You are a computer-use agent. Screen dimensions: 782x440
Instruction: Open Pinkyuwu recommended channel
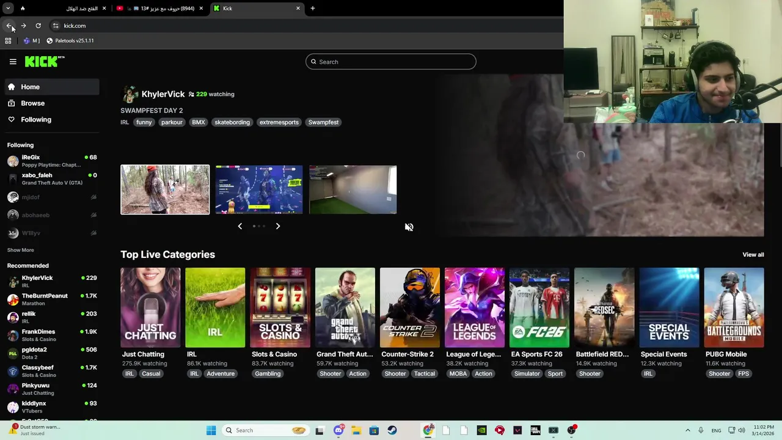click(53, 389)
